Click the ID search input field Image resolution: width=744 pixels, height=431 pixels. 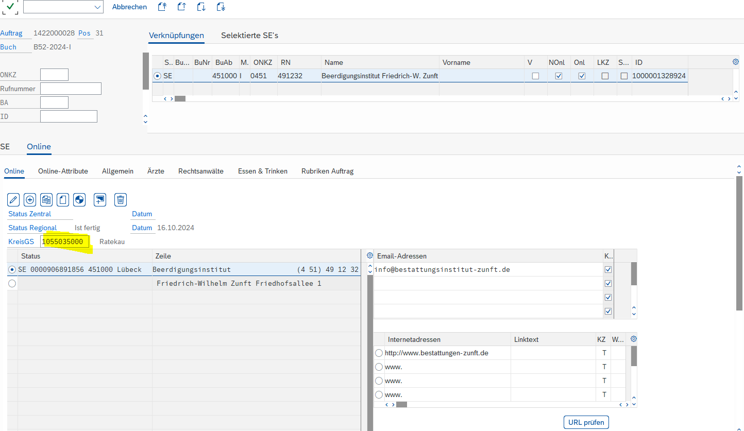69,116
